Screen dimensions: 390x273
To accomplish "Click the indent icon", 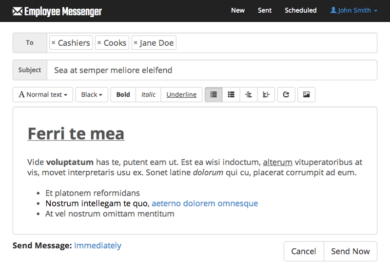I will pos(266,94).
